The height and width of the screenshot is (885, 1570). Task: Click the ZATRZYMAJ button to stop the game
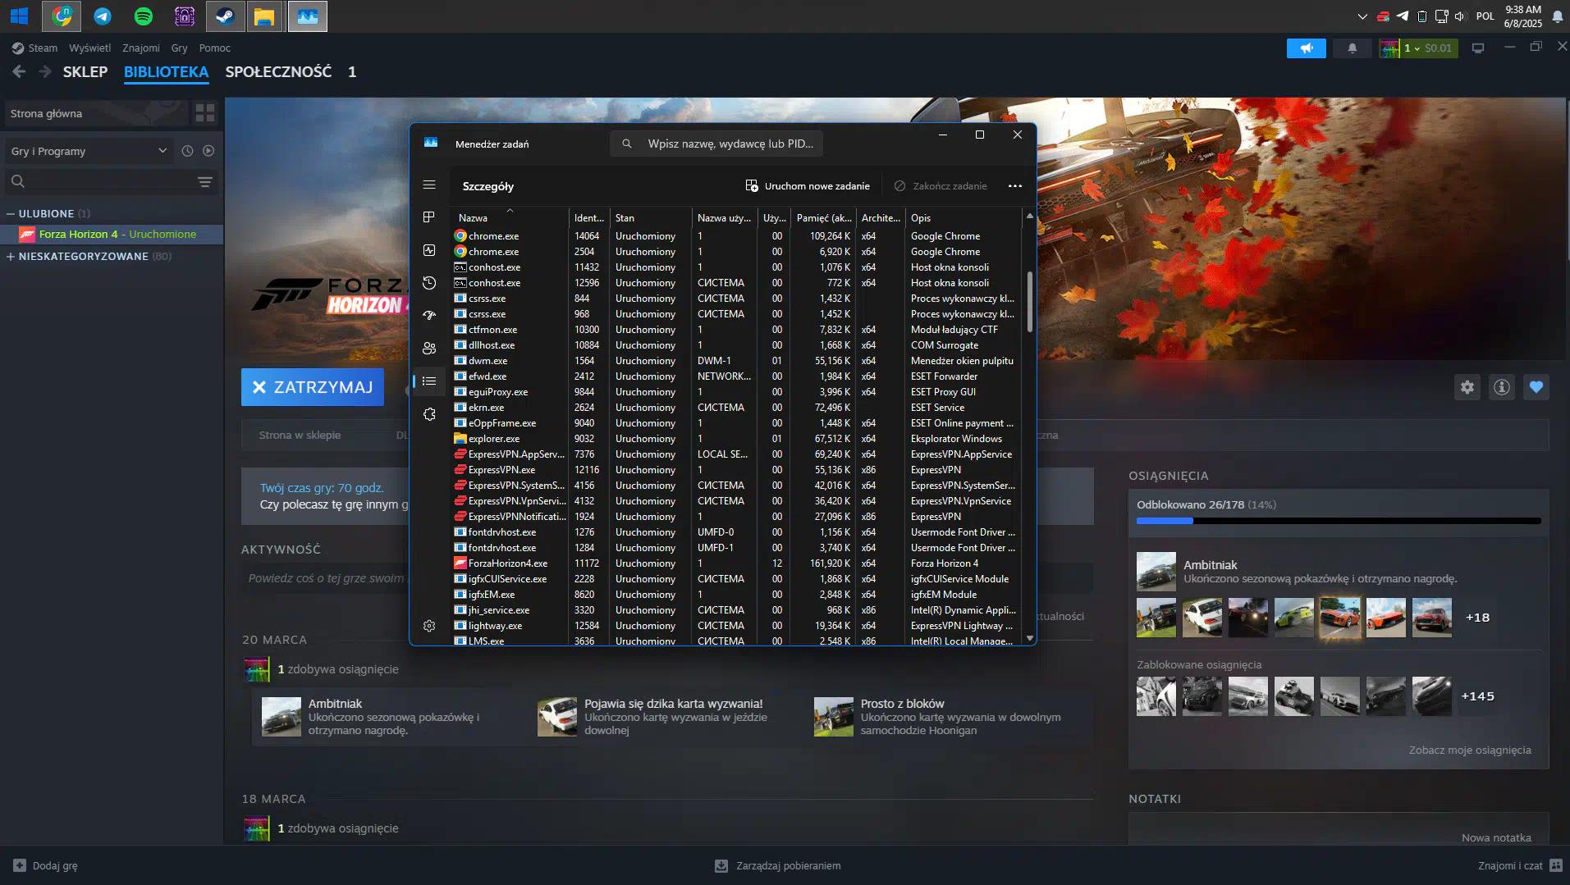pos(313,387)
